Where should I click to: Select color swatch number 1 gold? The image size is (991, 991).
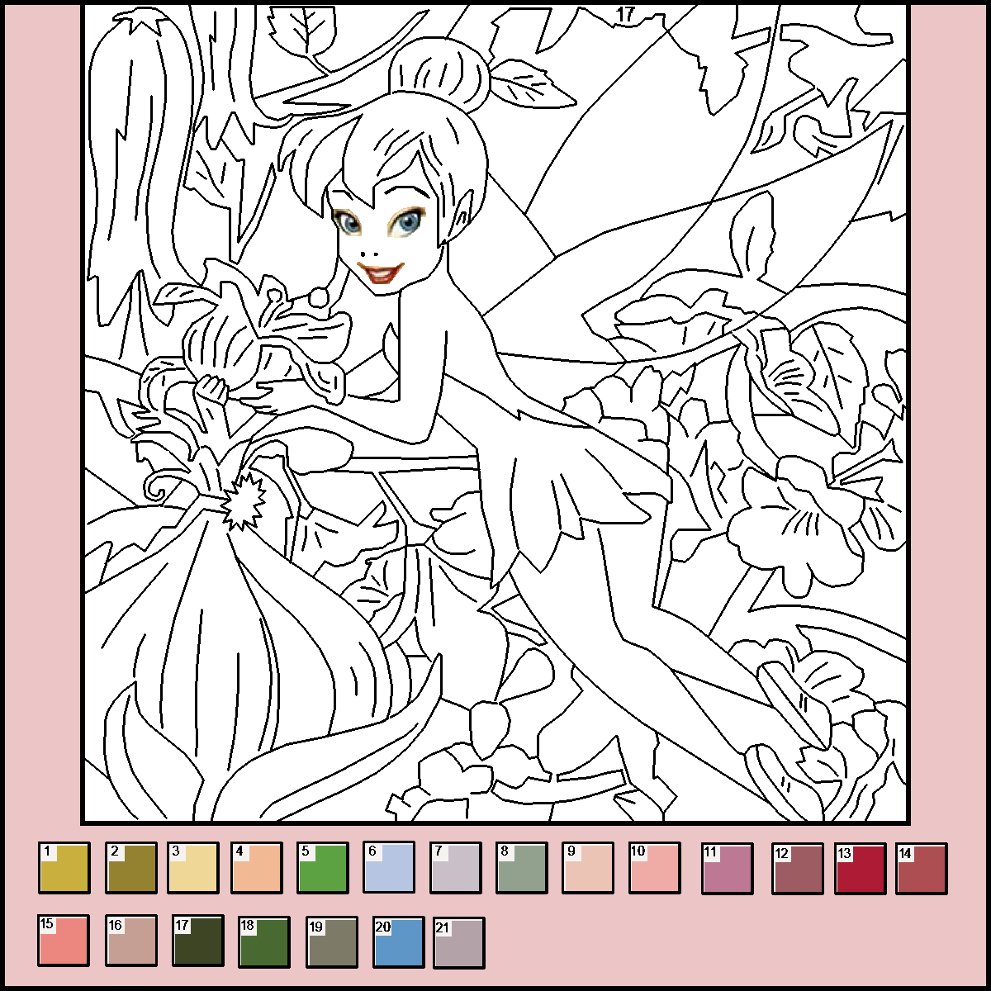coord(64,868)
